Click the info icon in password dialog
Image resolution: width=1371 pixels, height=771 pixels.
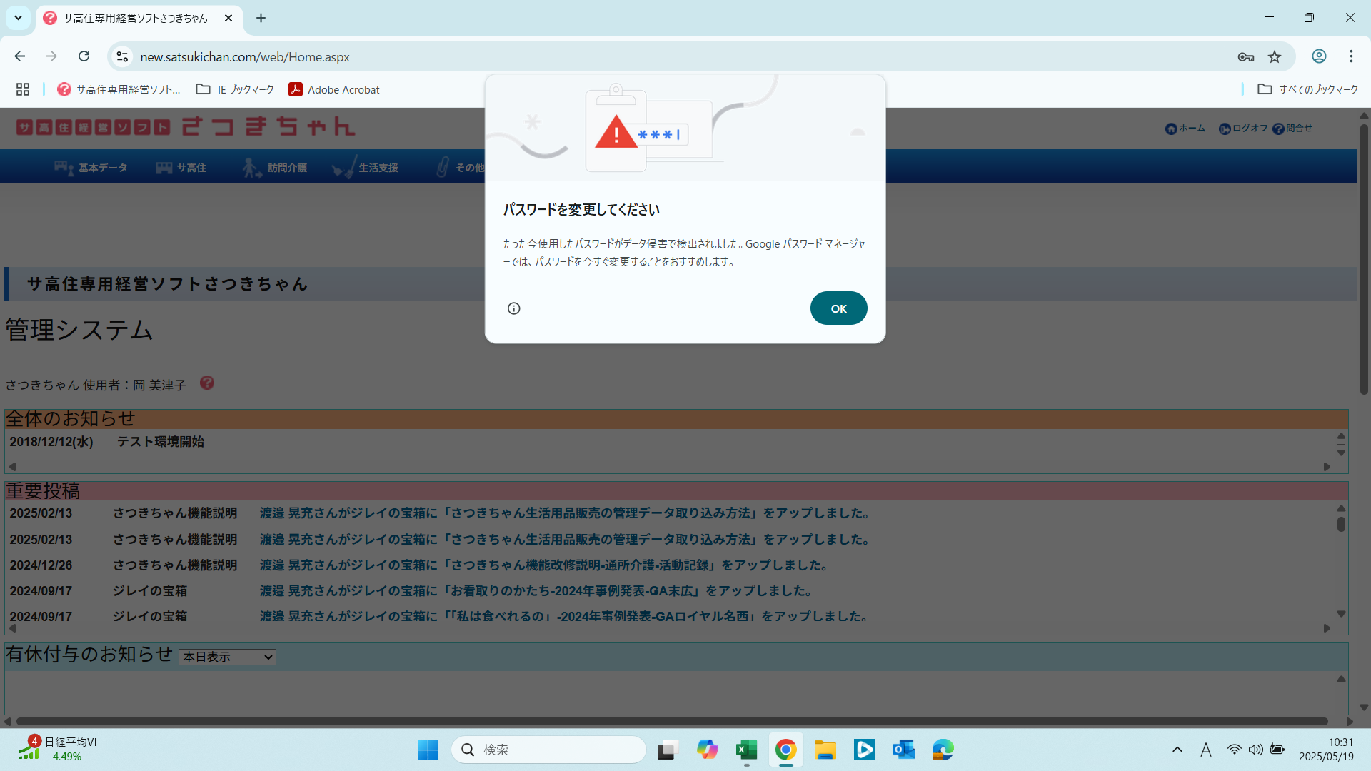coord(514,308)
